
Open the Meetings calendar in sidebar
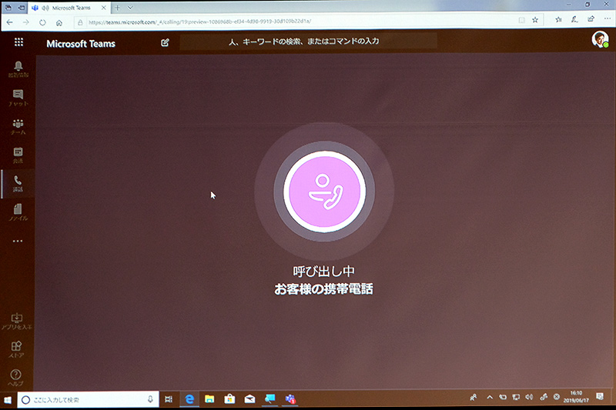point(18,155)
